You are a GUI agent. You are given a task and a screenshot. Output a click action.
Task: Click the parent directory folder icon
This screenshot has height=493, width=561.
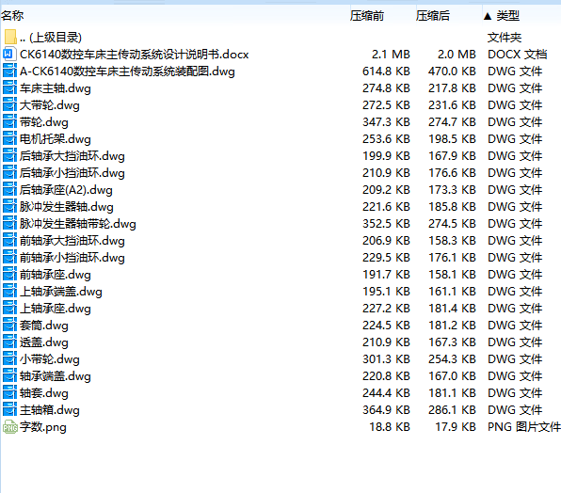point(10,38)
